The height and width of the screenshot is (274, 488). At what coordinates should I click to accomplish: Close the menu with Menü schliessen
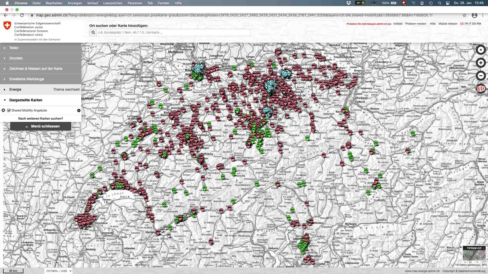(41, 126)
